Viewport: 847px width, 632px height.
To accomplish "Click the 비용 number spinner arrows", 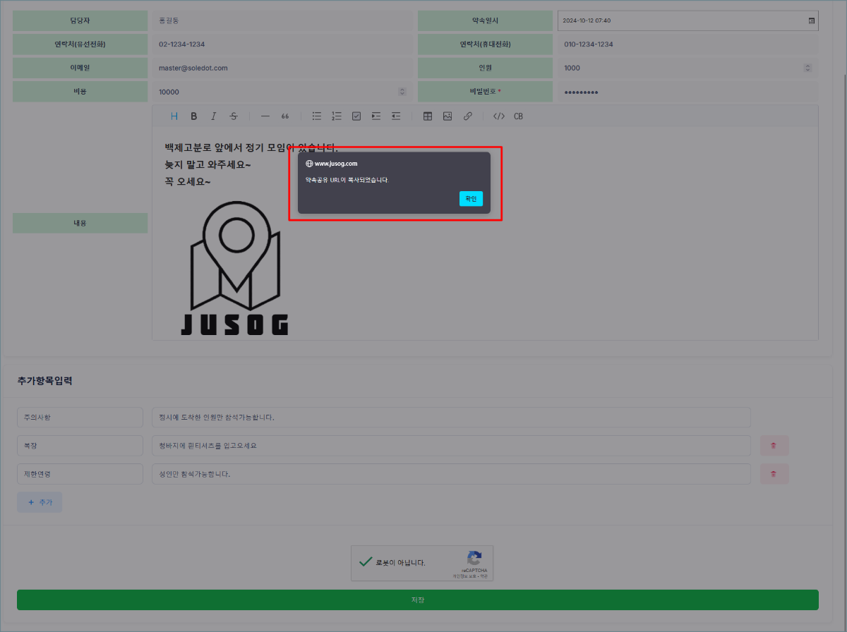I will click(402, 92).
